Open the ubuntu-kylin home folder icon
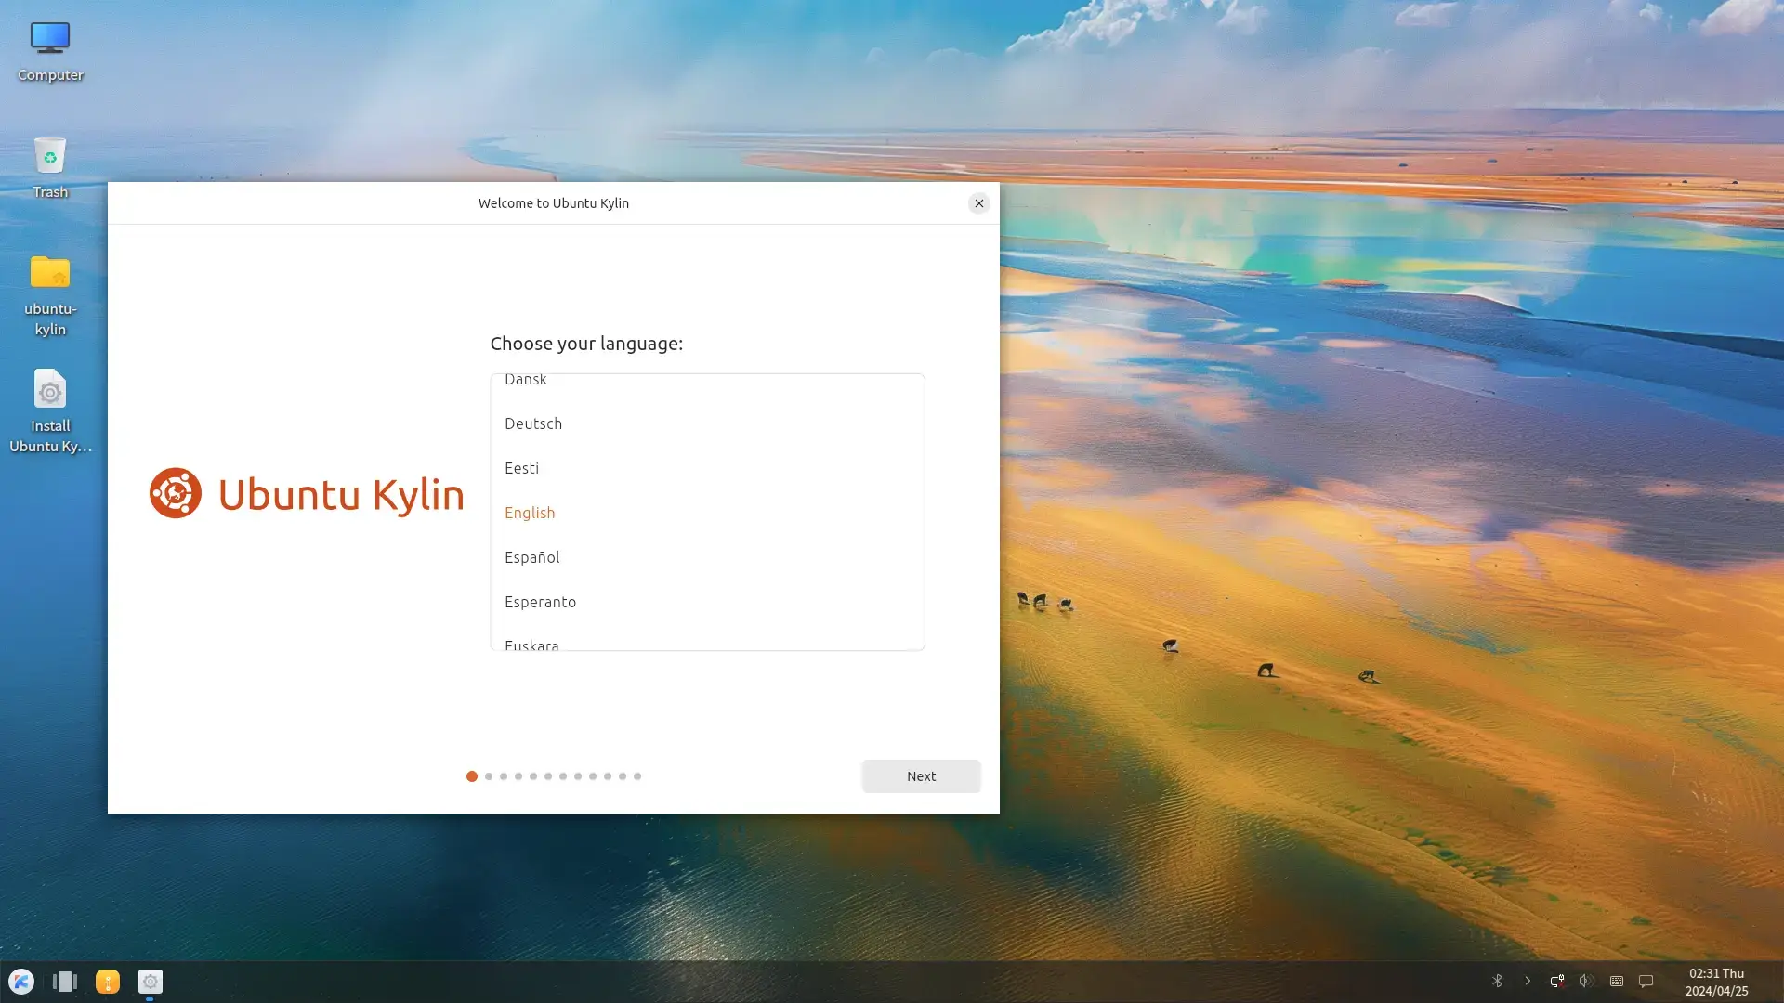This screenshot has height=1003, width=1784. click(x=50, y=295)
